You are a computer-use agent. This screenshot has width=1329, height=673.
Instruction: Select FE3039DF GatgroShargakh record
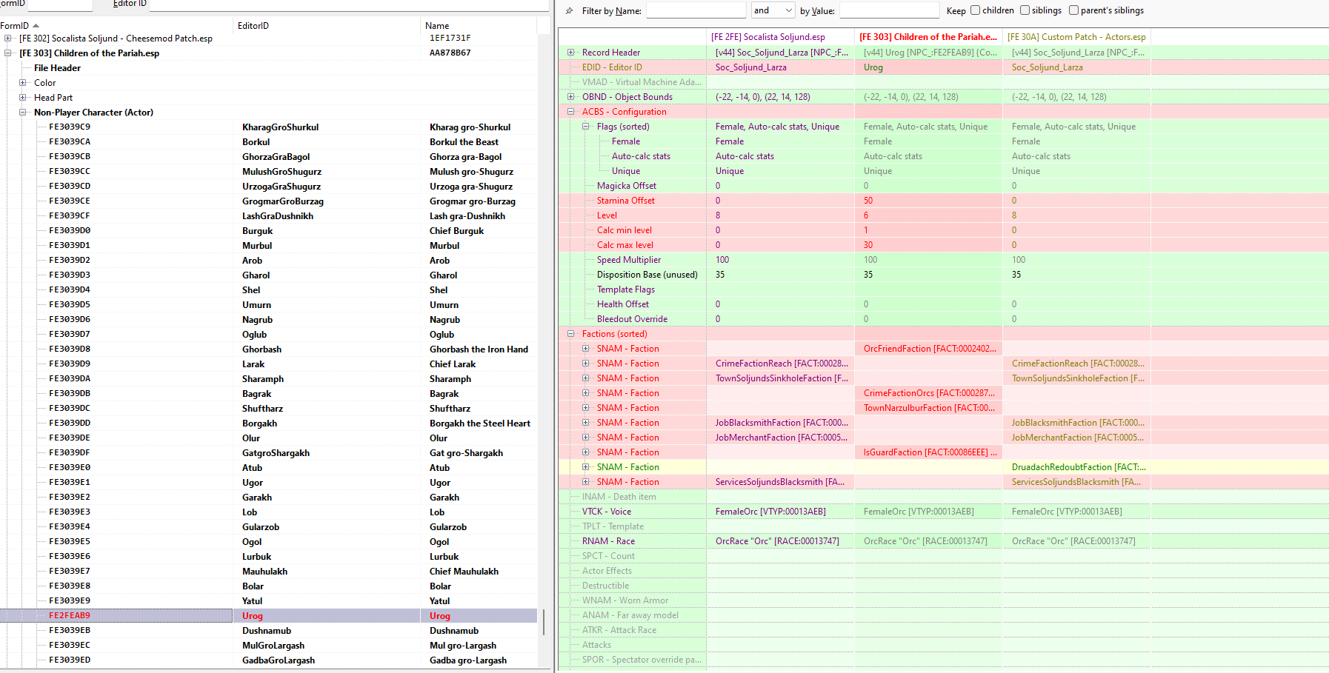point(268,453)
